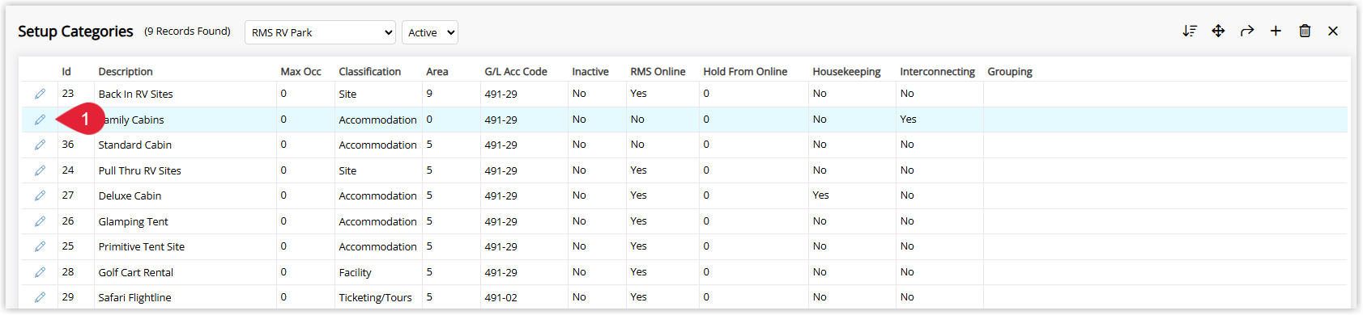Click the Setup Categories title
The width and height of the screenshot is (1363, 315).
pyautogui.click(x=75, y=31)
